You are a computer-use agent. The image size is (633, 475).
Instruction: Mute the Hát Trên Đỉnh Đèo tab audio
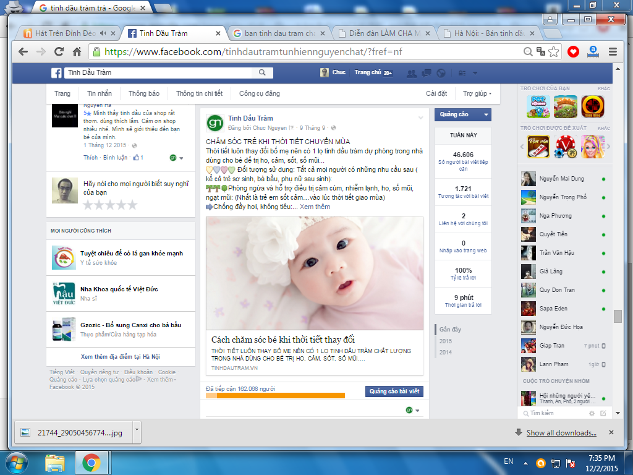click(x=103, y=33)
